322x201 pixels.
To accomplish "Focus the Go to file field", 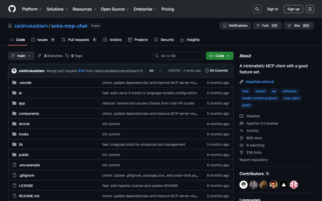I will (178, 56).
